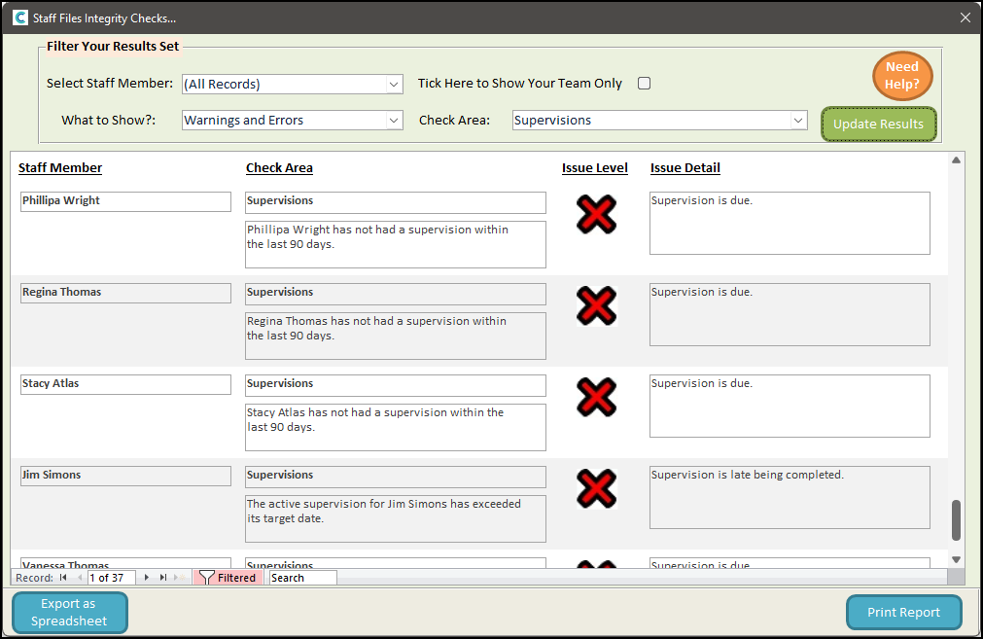Click the record navigator Search box
The width and height of the screenshot is (983, 639).
coord(302,578)
